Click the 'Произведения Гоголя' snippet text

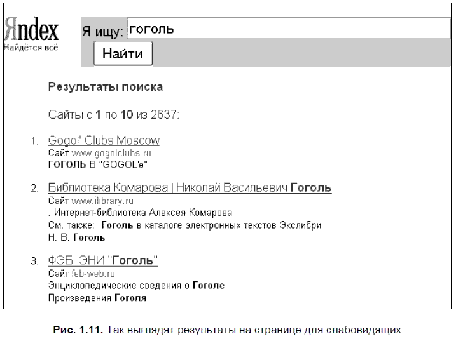[x=97, y=298]
